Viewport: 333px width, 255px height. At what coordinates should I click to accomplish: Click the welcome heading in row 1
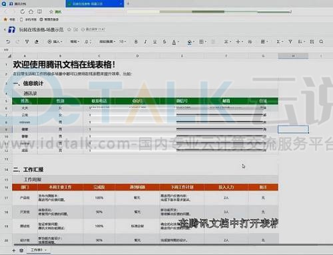click(x=64, y=64)
